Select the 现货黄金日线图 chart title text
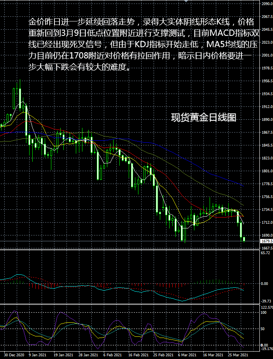Screen dimensions: 273x359 point(203,118)
